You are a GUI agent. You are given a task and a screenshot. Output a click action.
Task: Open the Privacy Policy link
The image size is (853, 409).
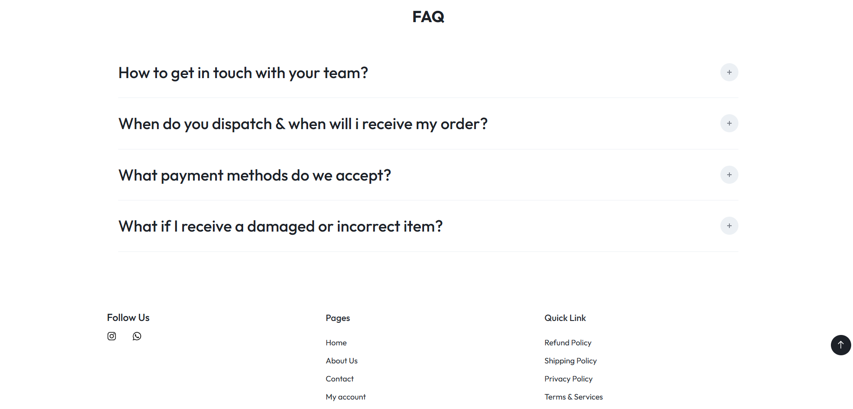[568, 379]
